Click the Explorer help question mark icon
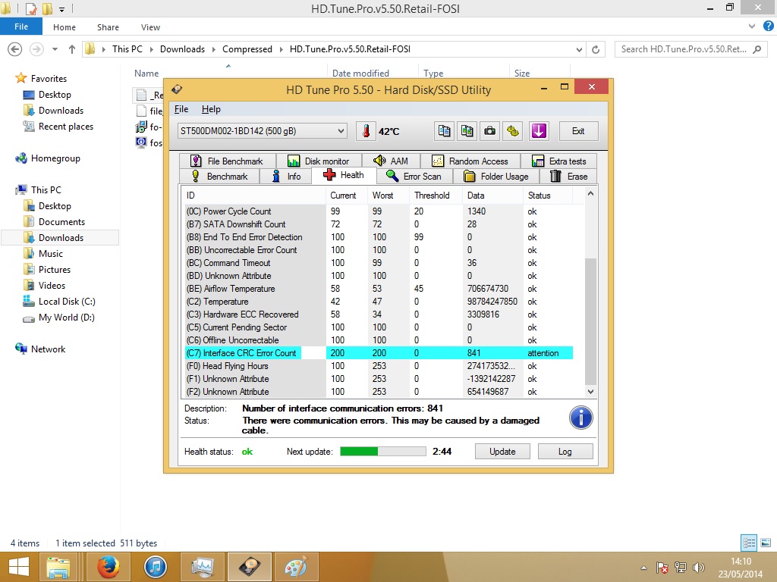 (768, 27)
